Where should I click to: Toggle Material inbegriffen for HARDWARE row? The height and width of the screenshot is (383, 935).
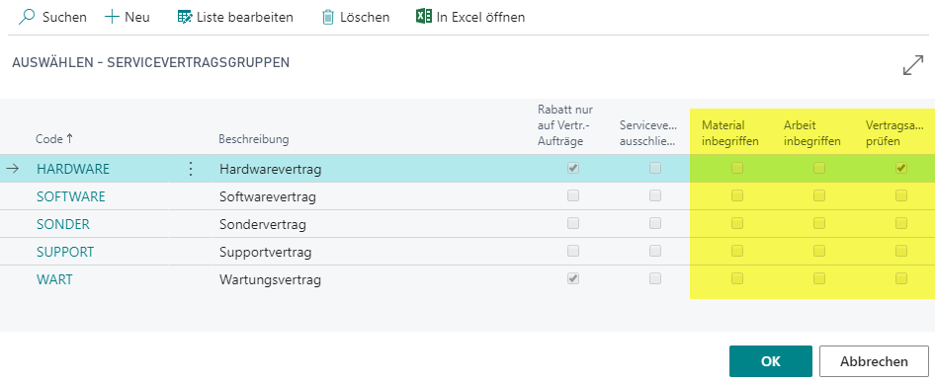[737, 168]
